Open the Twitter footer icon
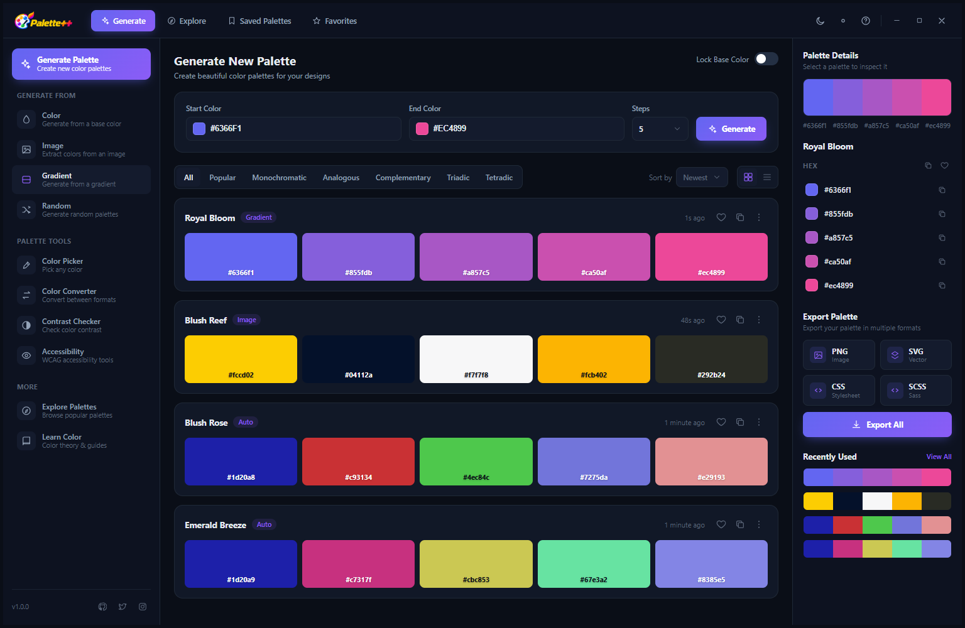The height and width of the screenshot is (628, 965). tap(123, 607)
